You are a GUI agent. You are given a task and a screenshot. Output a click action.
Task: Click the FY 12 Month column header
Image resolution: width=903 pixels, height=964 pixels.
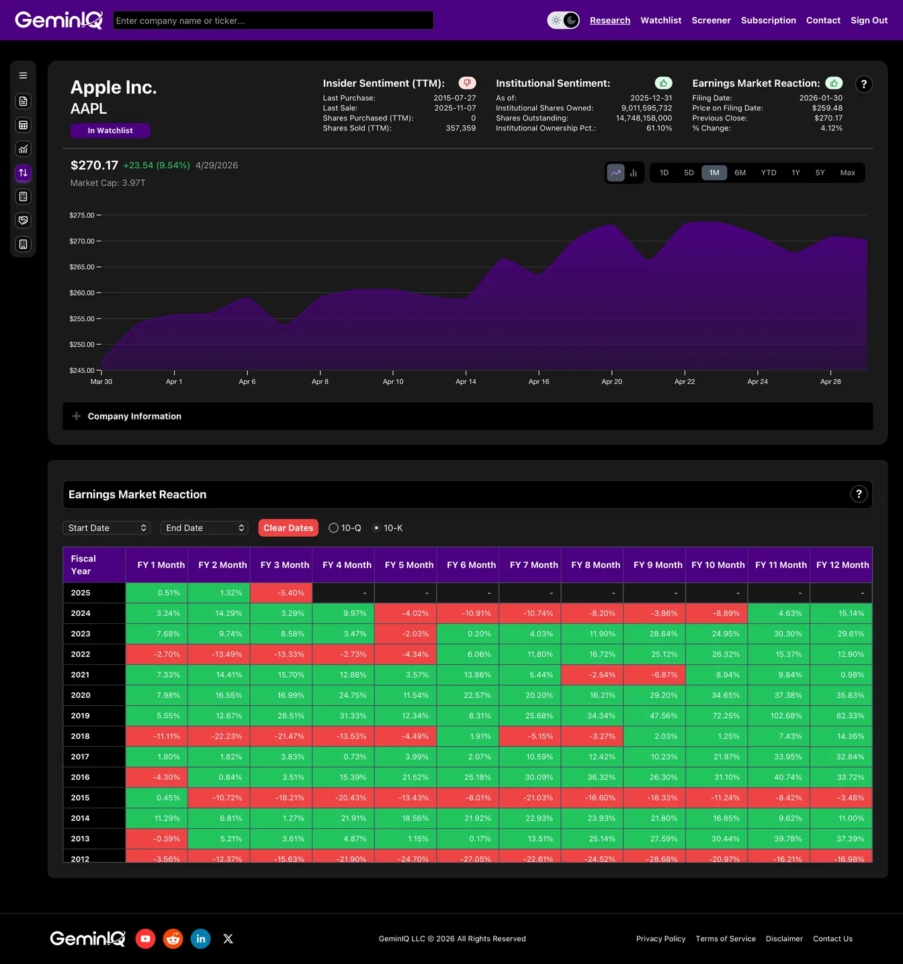tap(843, 565)
